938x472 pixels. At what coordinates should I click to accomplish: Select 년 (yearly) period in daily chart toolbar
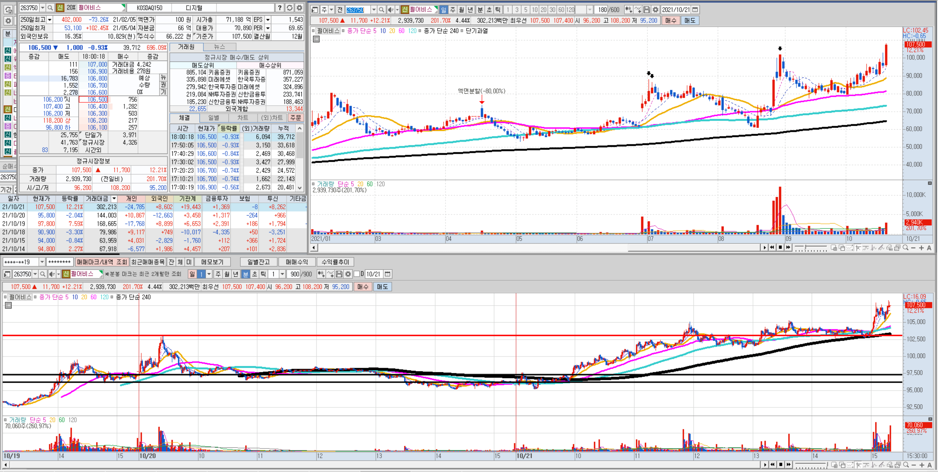click(x=470, y=10)
